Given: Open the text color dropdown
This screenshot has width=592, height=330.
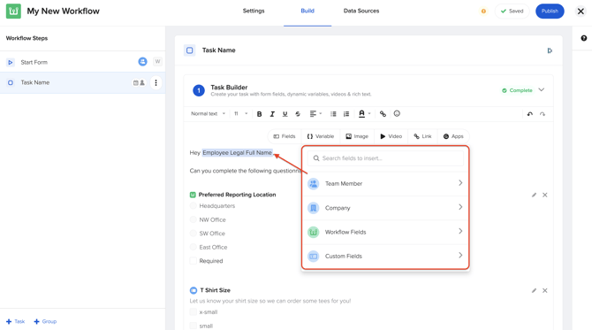Looking at the screenshot, I should point(364,114).
